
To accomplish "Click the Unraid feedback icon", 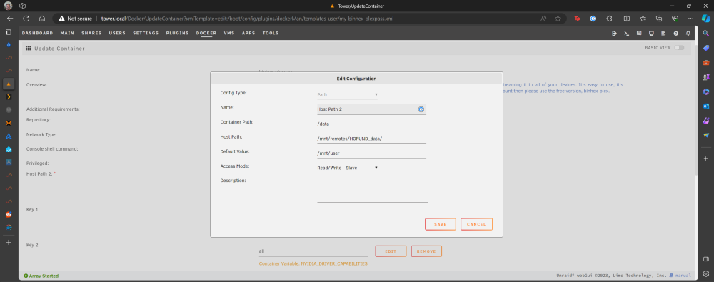I will pyautogui.click(x=639, y=34).
